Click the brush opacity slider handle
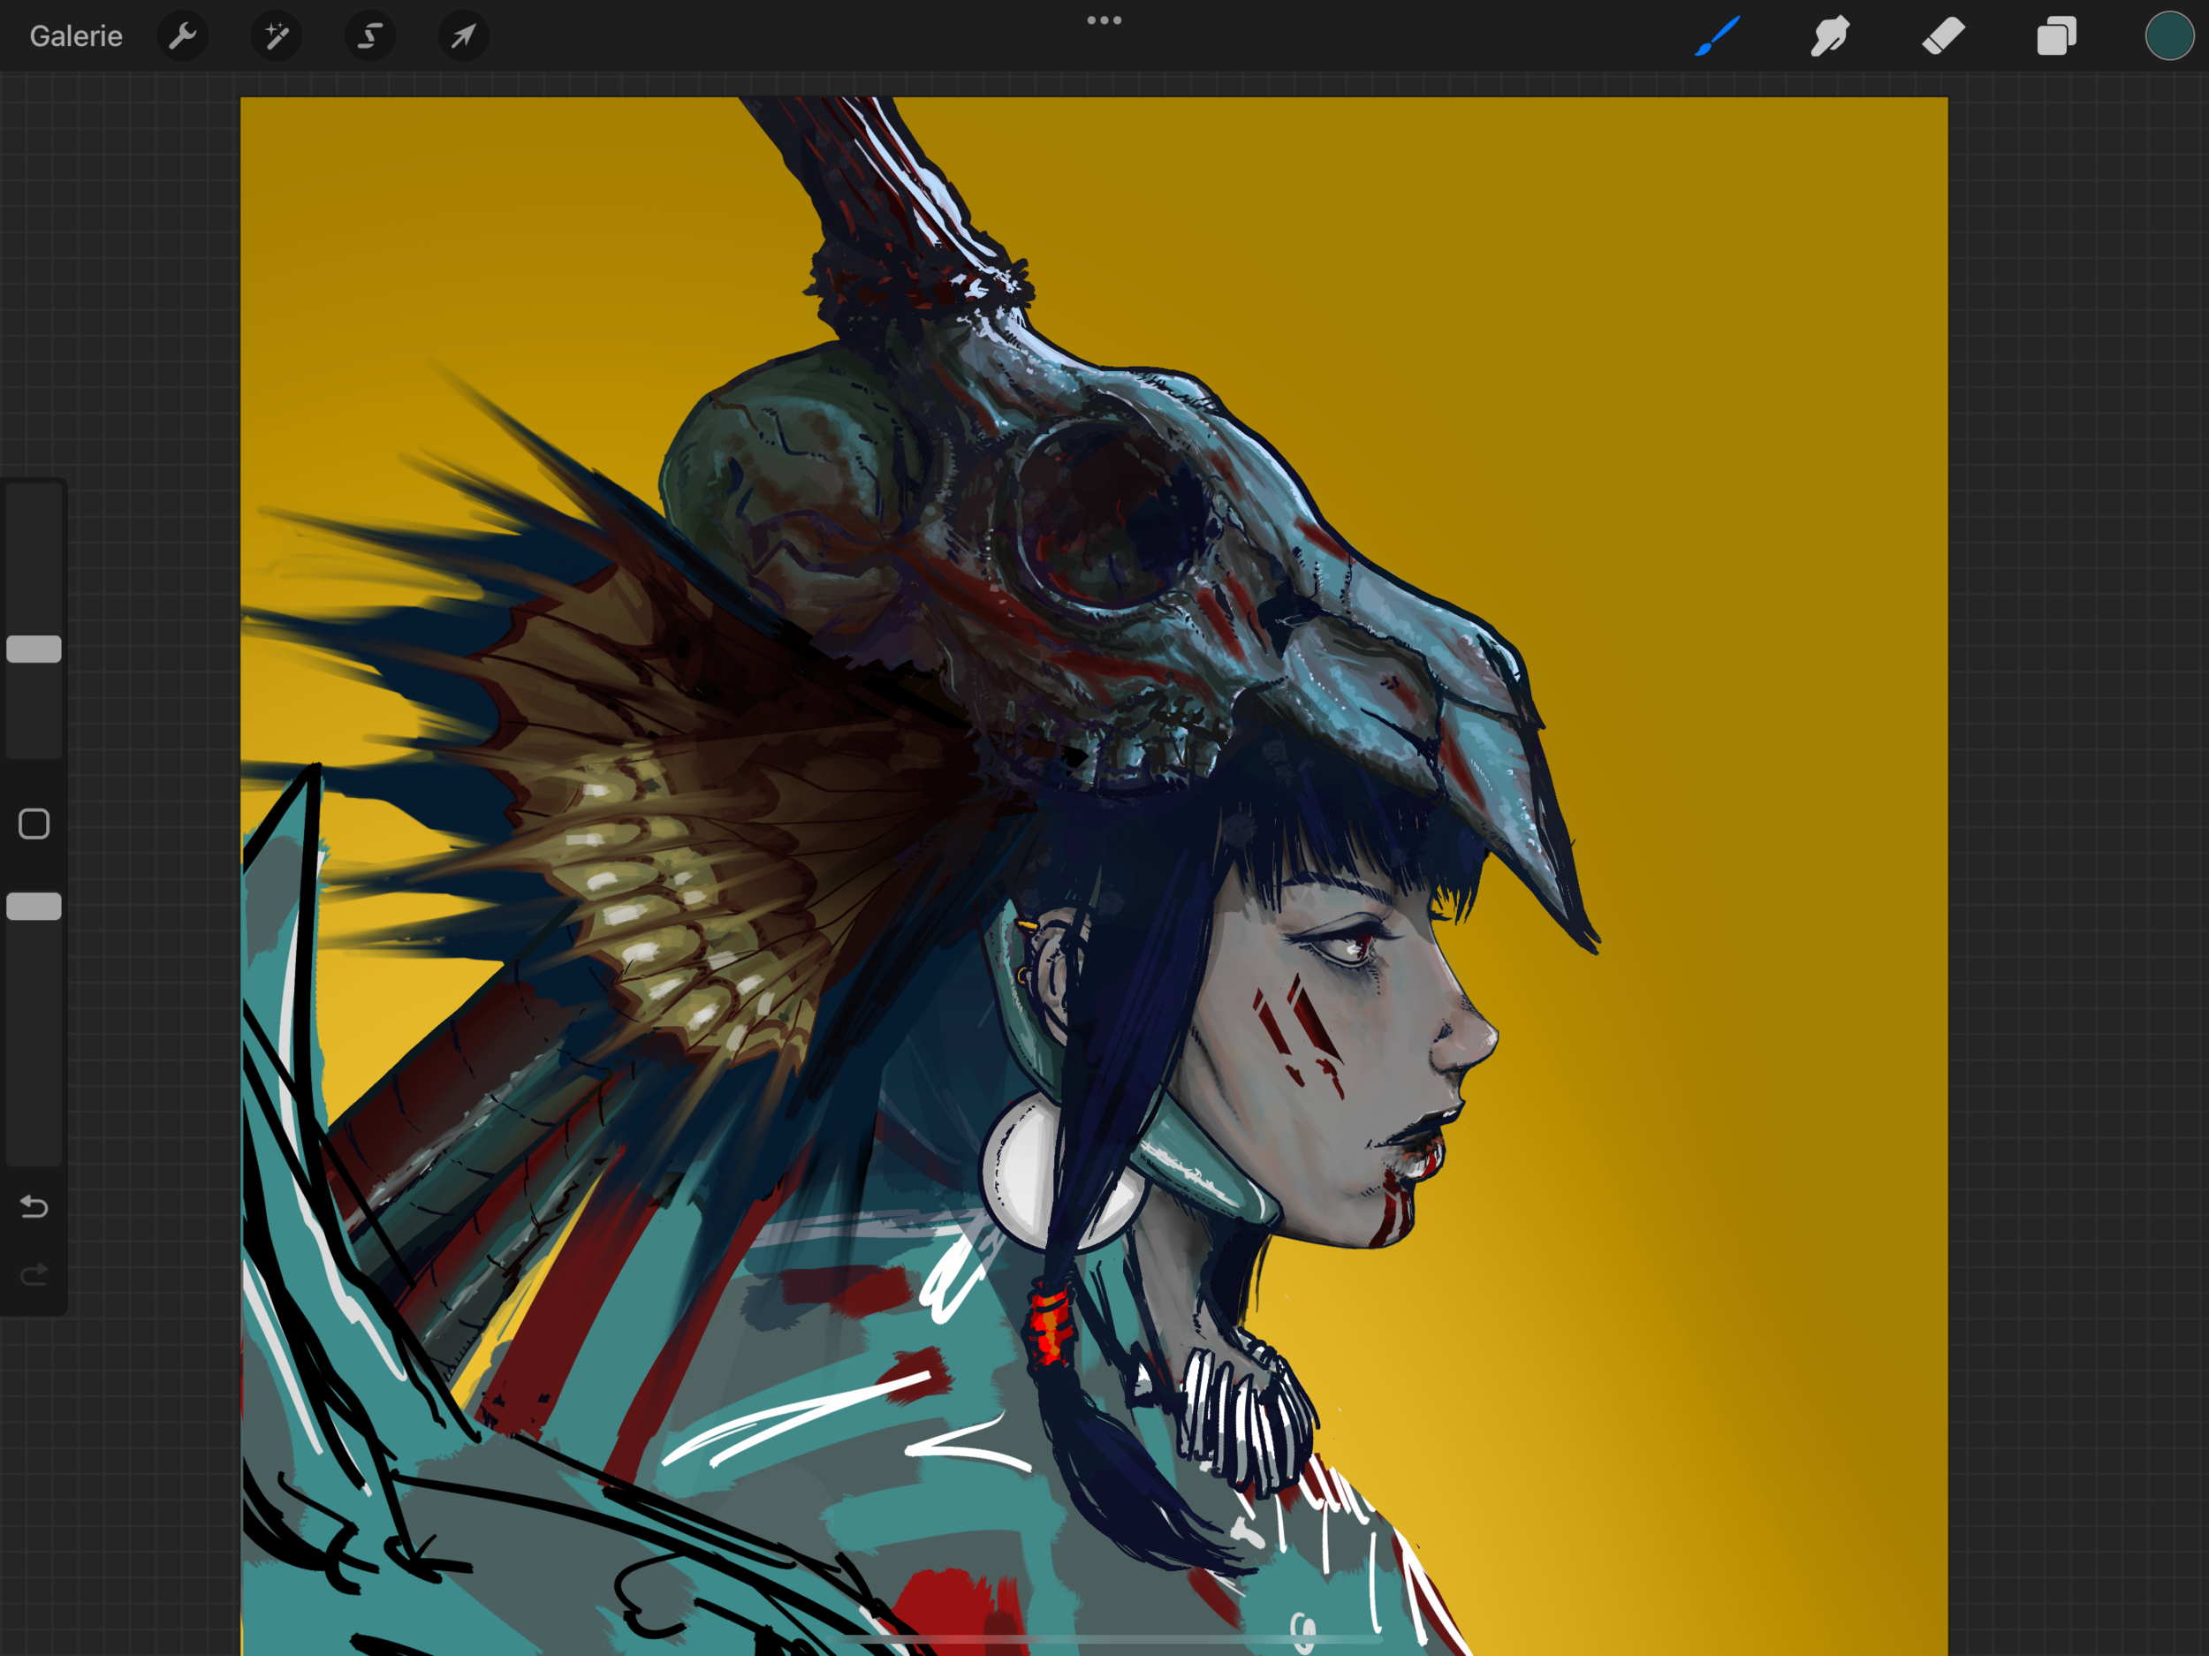This screenshot has height=1656, width=2209. tap(34, 906)
